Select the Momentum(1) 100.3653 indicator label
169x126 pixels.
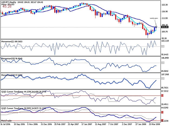(12, 42)
